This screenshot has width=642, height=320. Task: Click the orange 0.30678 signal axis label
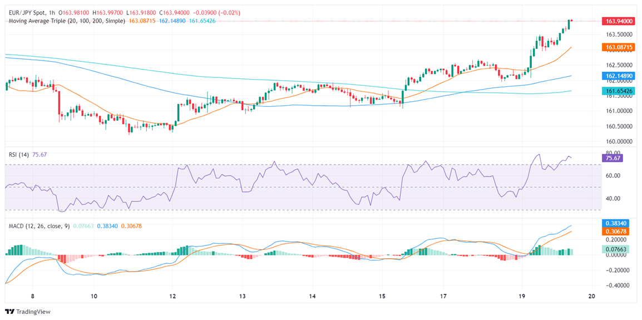(x=616, y=231)
